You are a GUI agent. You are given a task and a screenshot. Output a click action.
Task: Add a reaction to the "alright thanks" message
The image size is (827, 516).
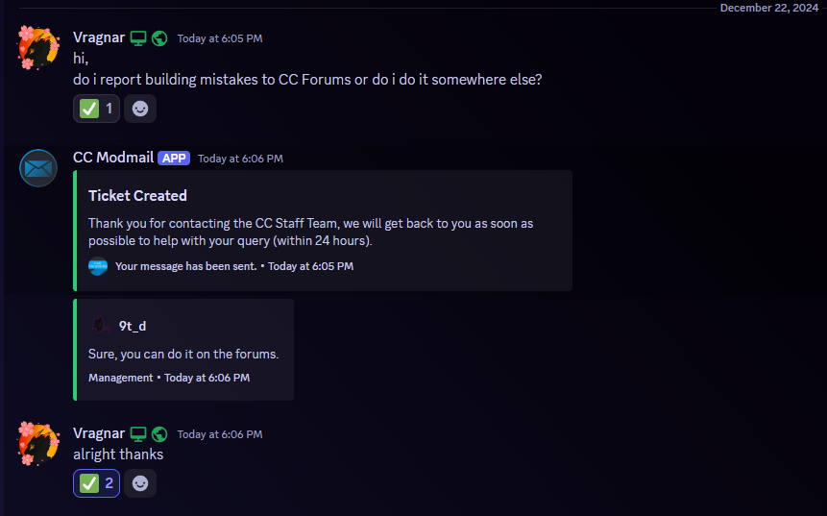click(x=140, y=483)
